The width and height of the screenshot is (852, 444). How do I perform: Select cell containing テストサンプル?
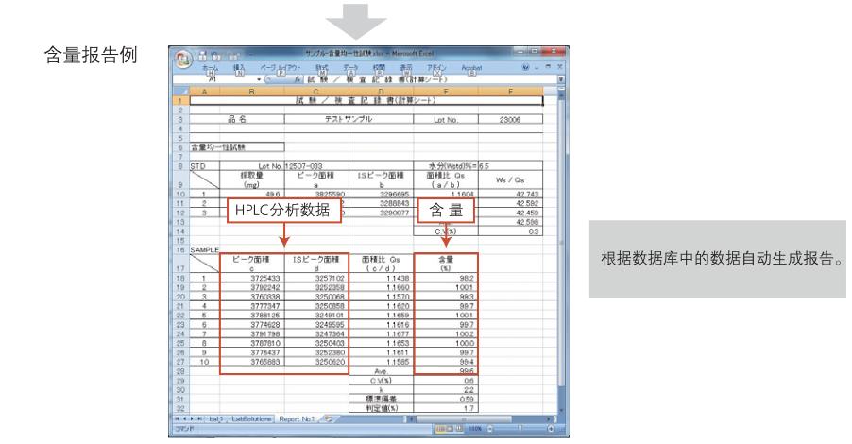pyautogui.click(x=349, y=120)
